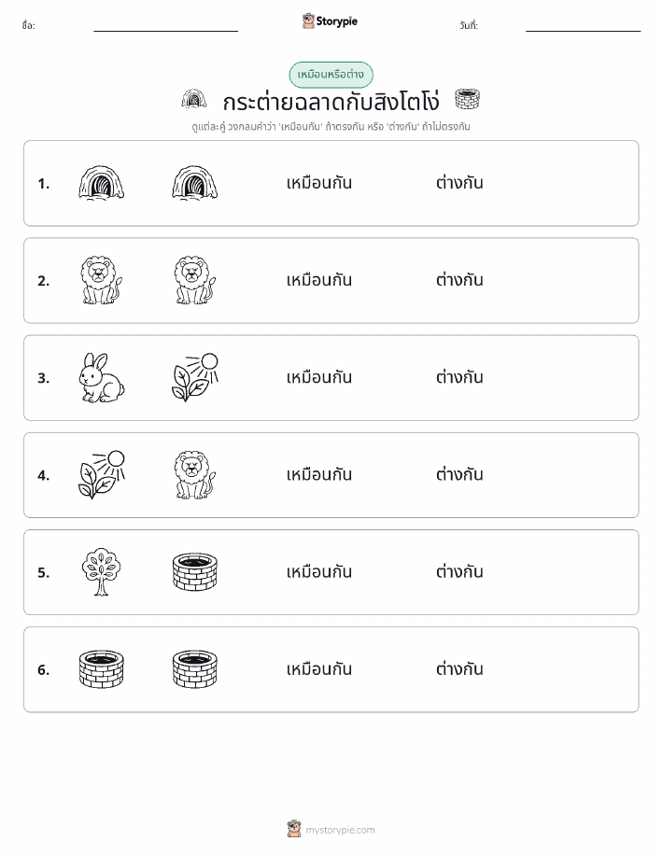This screenshot has height=856, width=662.
Task: Click the name (ชื่อ) blank line
Action: pyautogui.click(x=165, y=31)
